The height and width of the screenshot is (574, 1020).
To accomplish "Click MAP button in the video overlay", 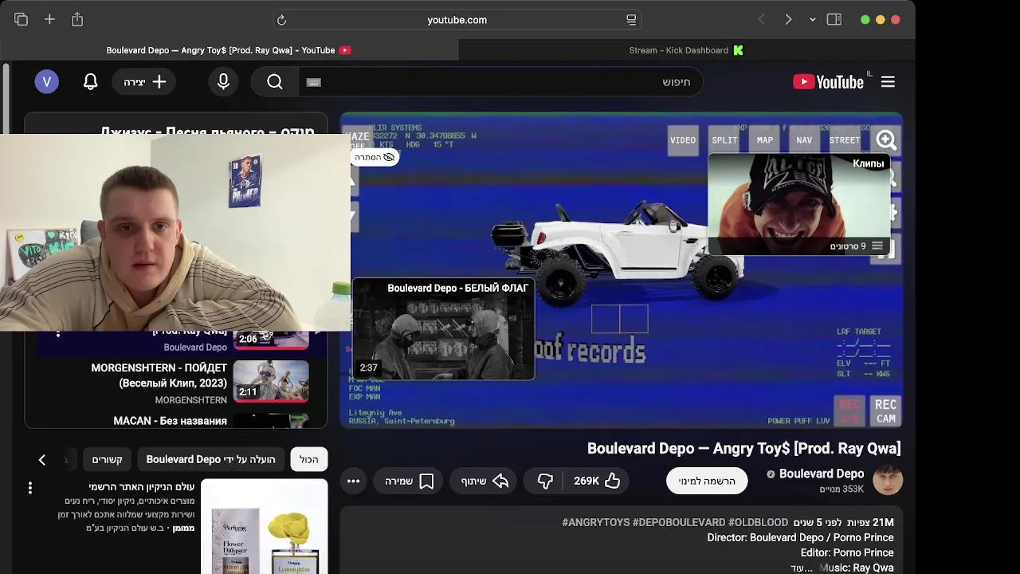I will click(x=765, y=140).
